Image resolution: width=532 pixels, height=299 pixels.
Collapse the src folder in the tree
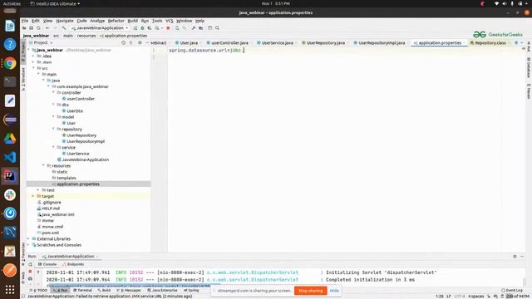click(x=33, y=68)
